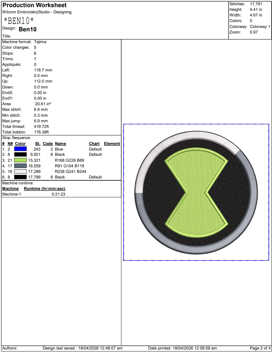The width and height of the screenshot is (272, 352).
Task: Click the Authors label in footer
Action: pos(10,348)
